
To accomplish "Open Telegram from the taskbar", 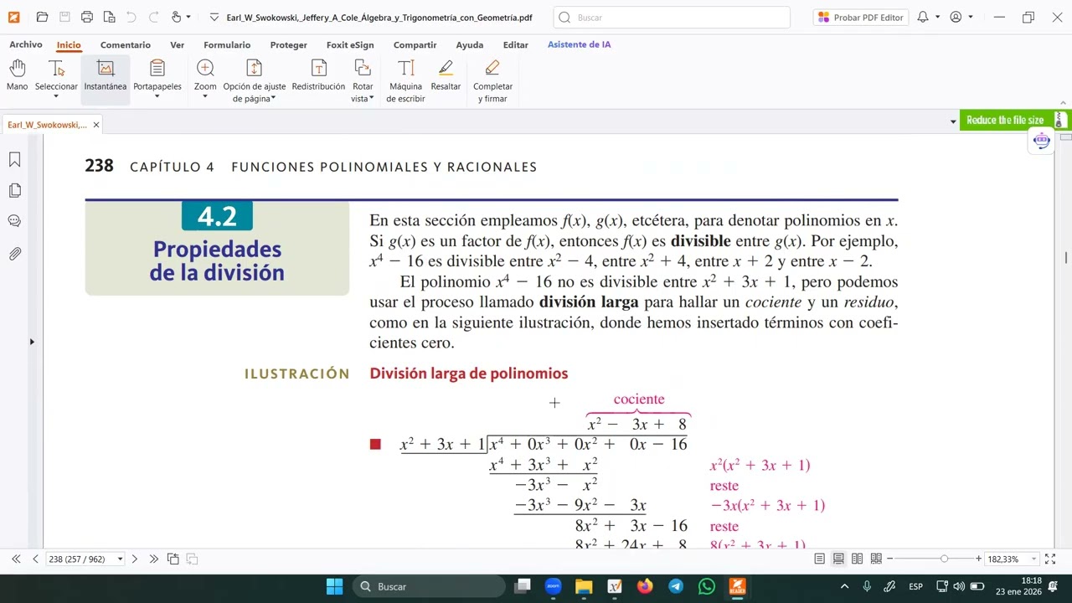I will click(676, 586).
